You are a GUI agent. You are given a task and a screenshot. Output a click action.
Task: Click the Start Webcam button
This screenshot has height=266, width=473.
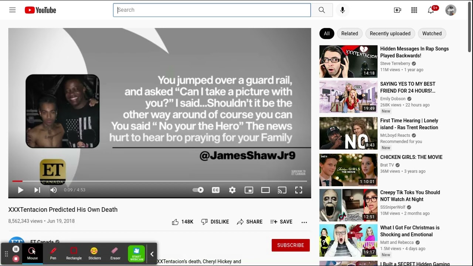136,254
